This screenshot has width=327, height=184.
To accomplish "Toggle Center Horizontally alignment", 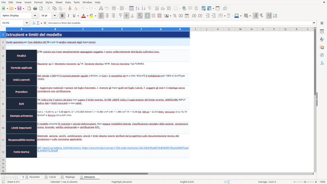I will (x=107, y=16).
